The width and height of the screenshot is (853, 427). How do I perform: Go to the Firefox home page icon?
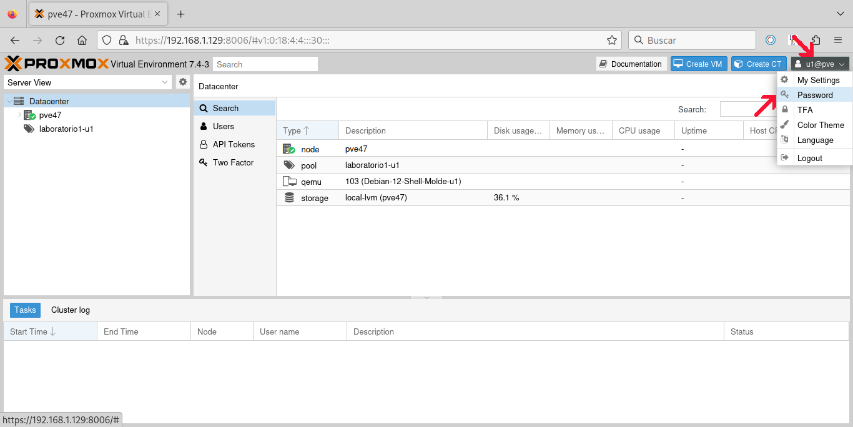coord(82,40)
